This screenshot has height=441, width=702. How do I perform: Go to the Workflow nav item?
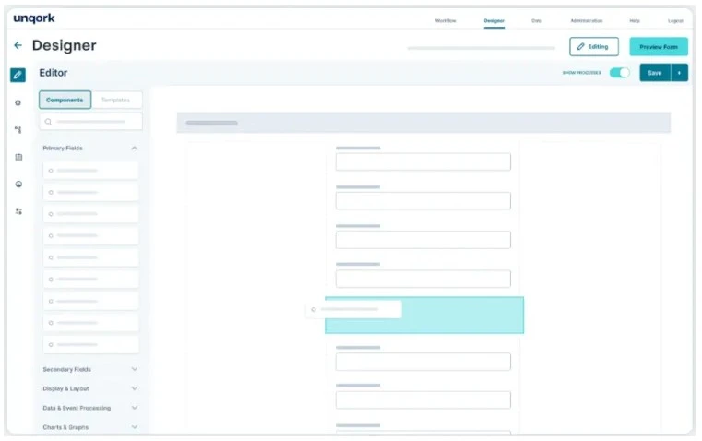click(446, 20)
